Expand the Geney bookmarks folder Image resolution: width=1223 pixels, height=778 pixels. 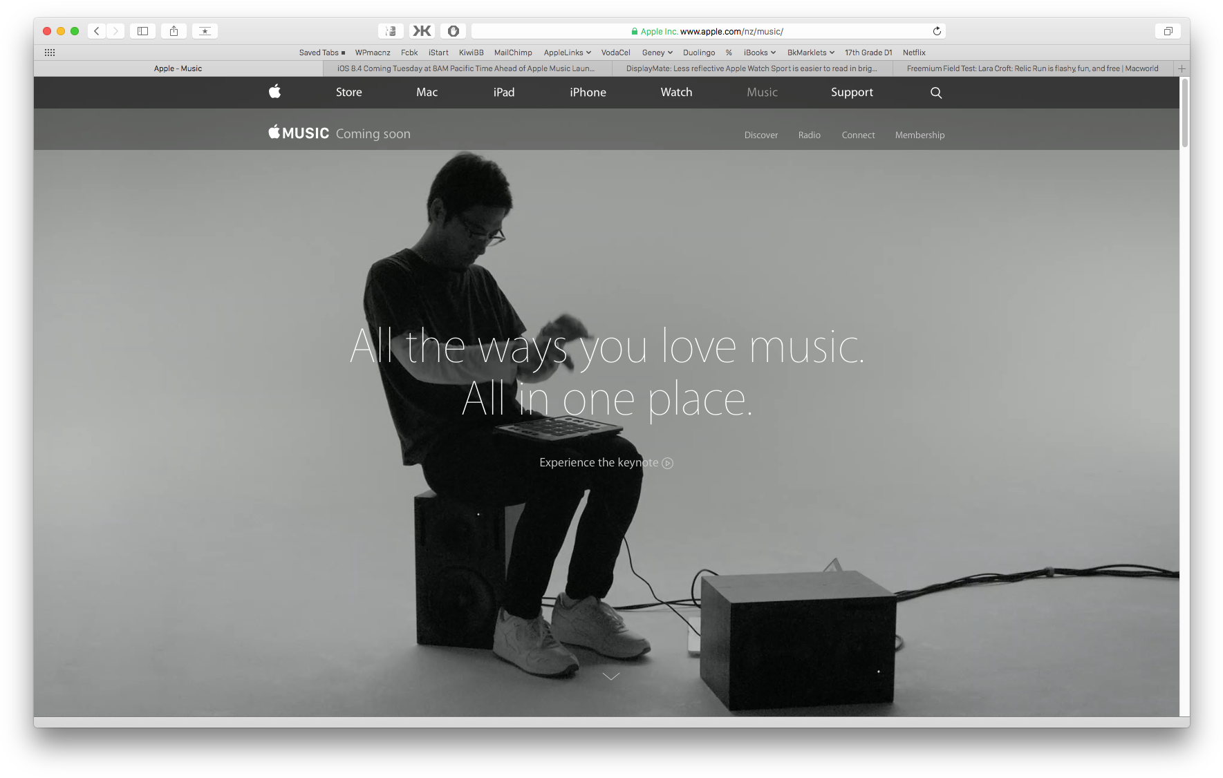[657, 53]
